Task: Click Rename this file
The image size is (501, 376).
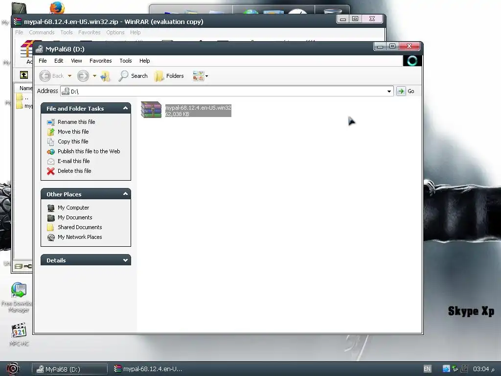Action: tap(76, 122)
